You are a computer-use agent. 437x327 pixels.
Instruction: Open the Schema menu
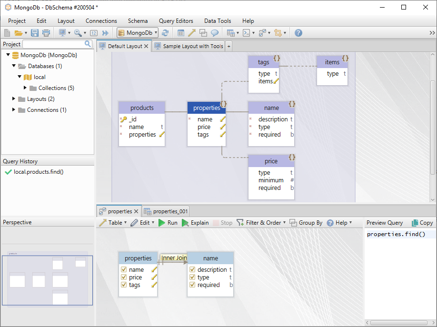(138, 21)
